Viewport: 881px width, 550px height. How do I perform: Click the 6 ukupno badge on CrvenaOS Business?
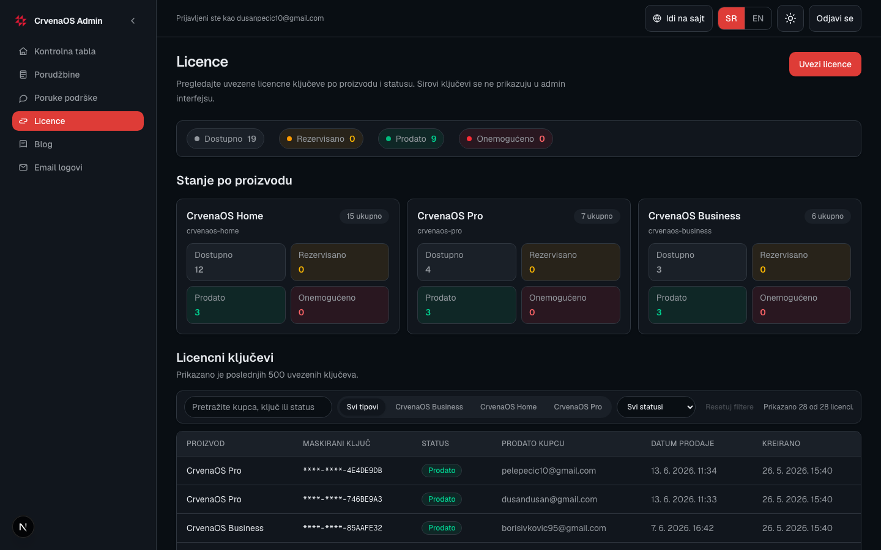point(827,216)
